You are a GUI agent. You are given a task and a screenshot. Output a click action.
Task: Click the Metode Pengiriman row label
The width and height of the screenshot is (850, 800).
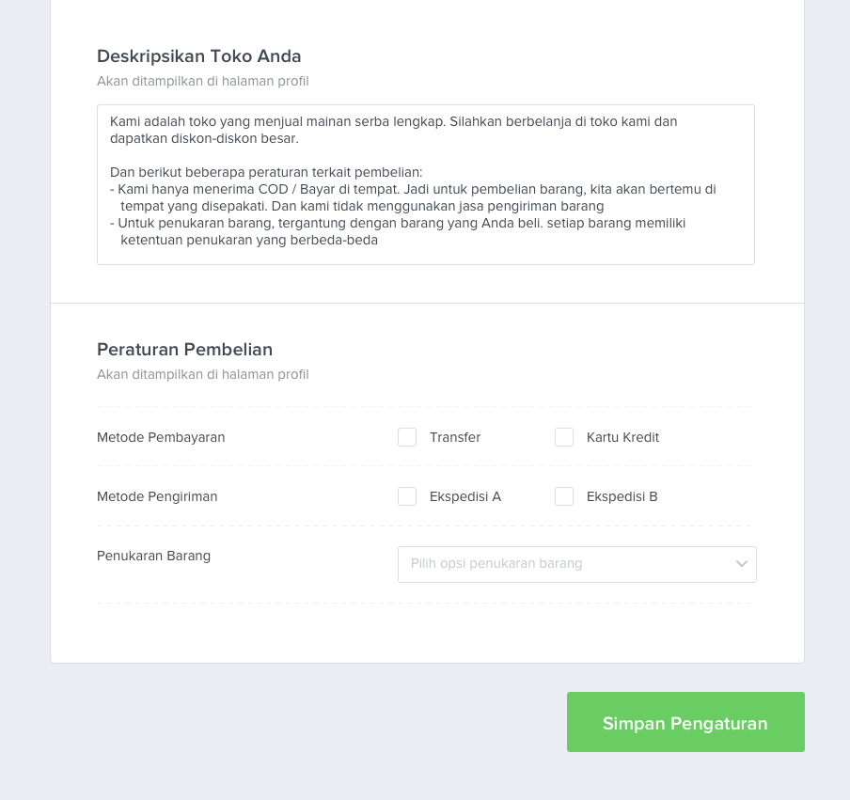pos(157,496)
